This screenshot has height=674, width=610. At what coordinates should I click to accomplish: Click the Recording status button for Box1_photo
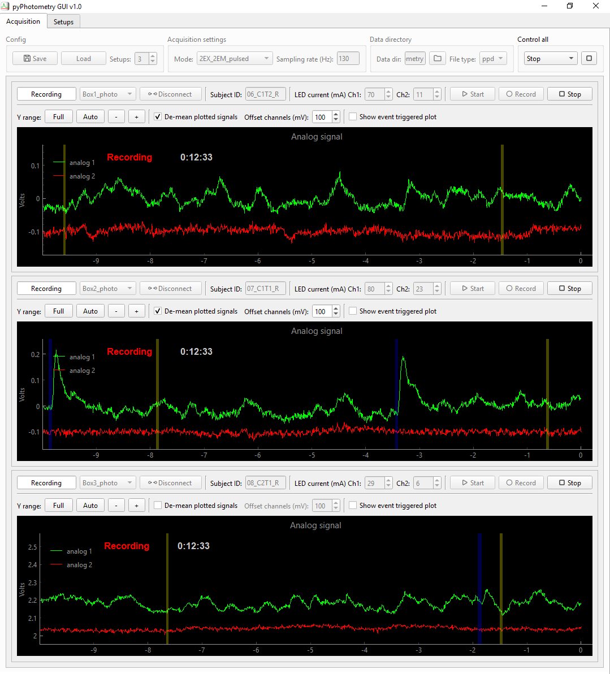click(46, 94)
